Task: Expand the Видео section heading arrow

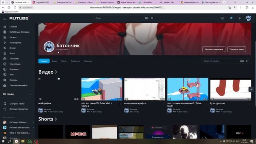Action: (56, 72)
